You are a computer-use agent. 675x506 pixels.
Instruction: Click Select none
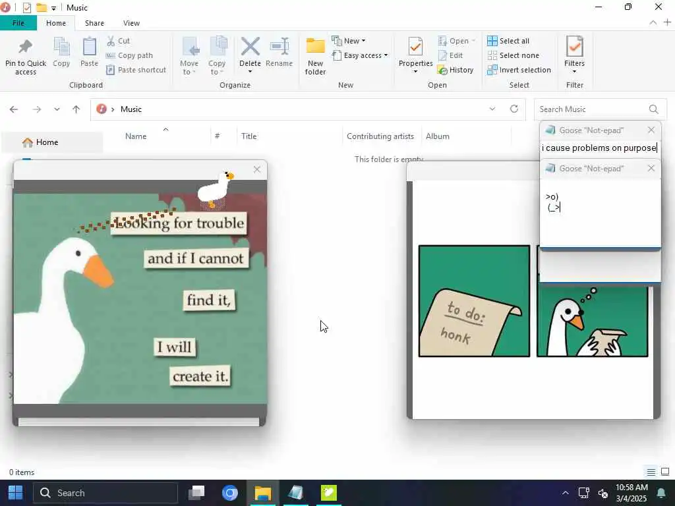pos(513,55)
